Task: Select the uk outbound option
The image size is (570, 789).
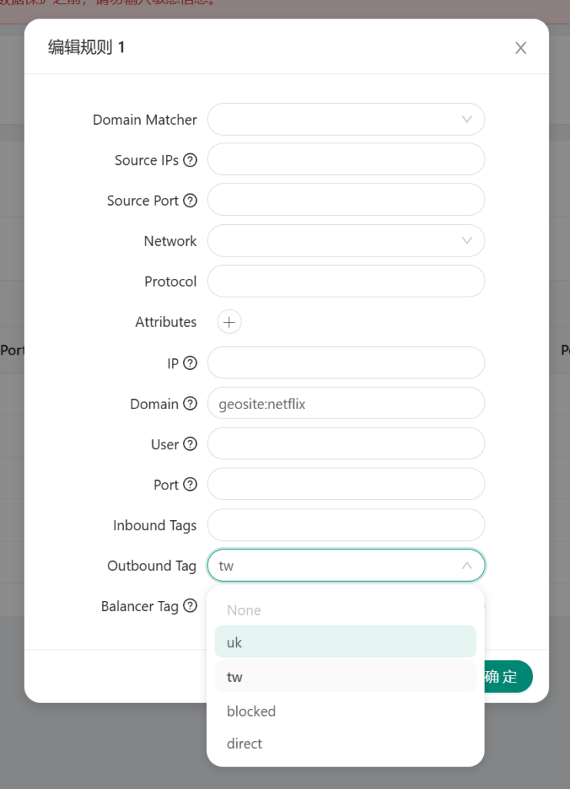Action: [x=345, y=642]
